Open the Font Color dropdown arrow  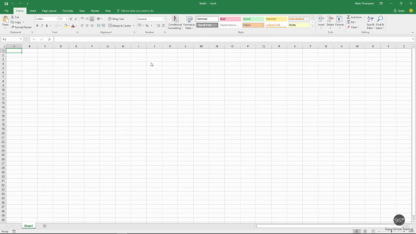coord(77,26)
